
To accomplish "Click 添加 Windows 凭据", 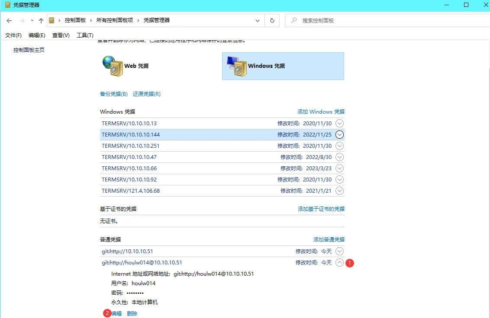I will coord(321,111).
